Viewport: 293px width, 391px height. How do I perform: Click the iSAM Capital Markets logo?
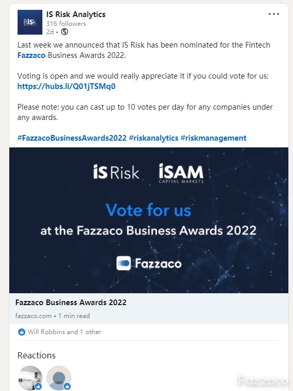(x=181, y=174)
